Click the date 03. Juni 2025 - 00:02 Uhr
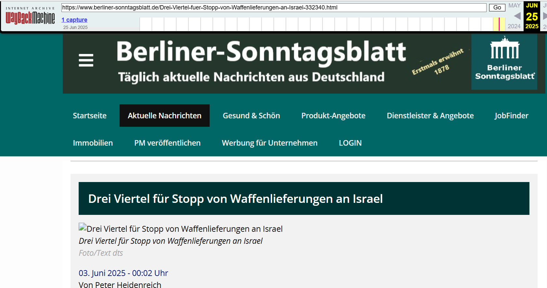547x288 pixels. coord(124,273)
